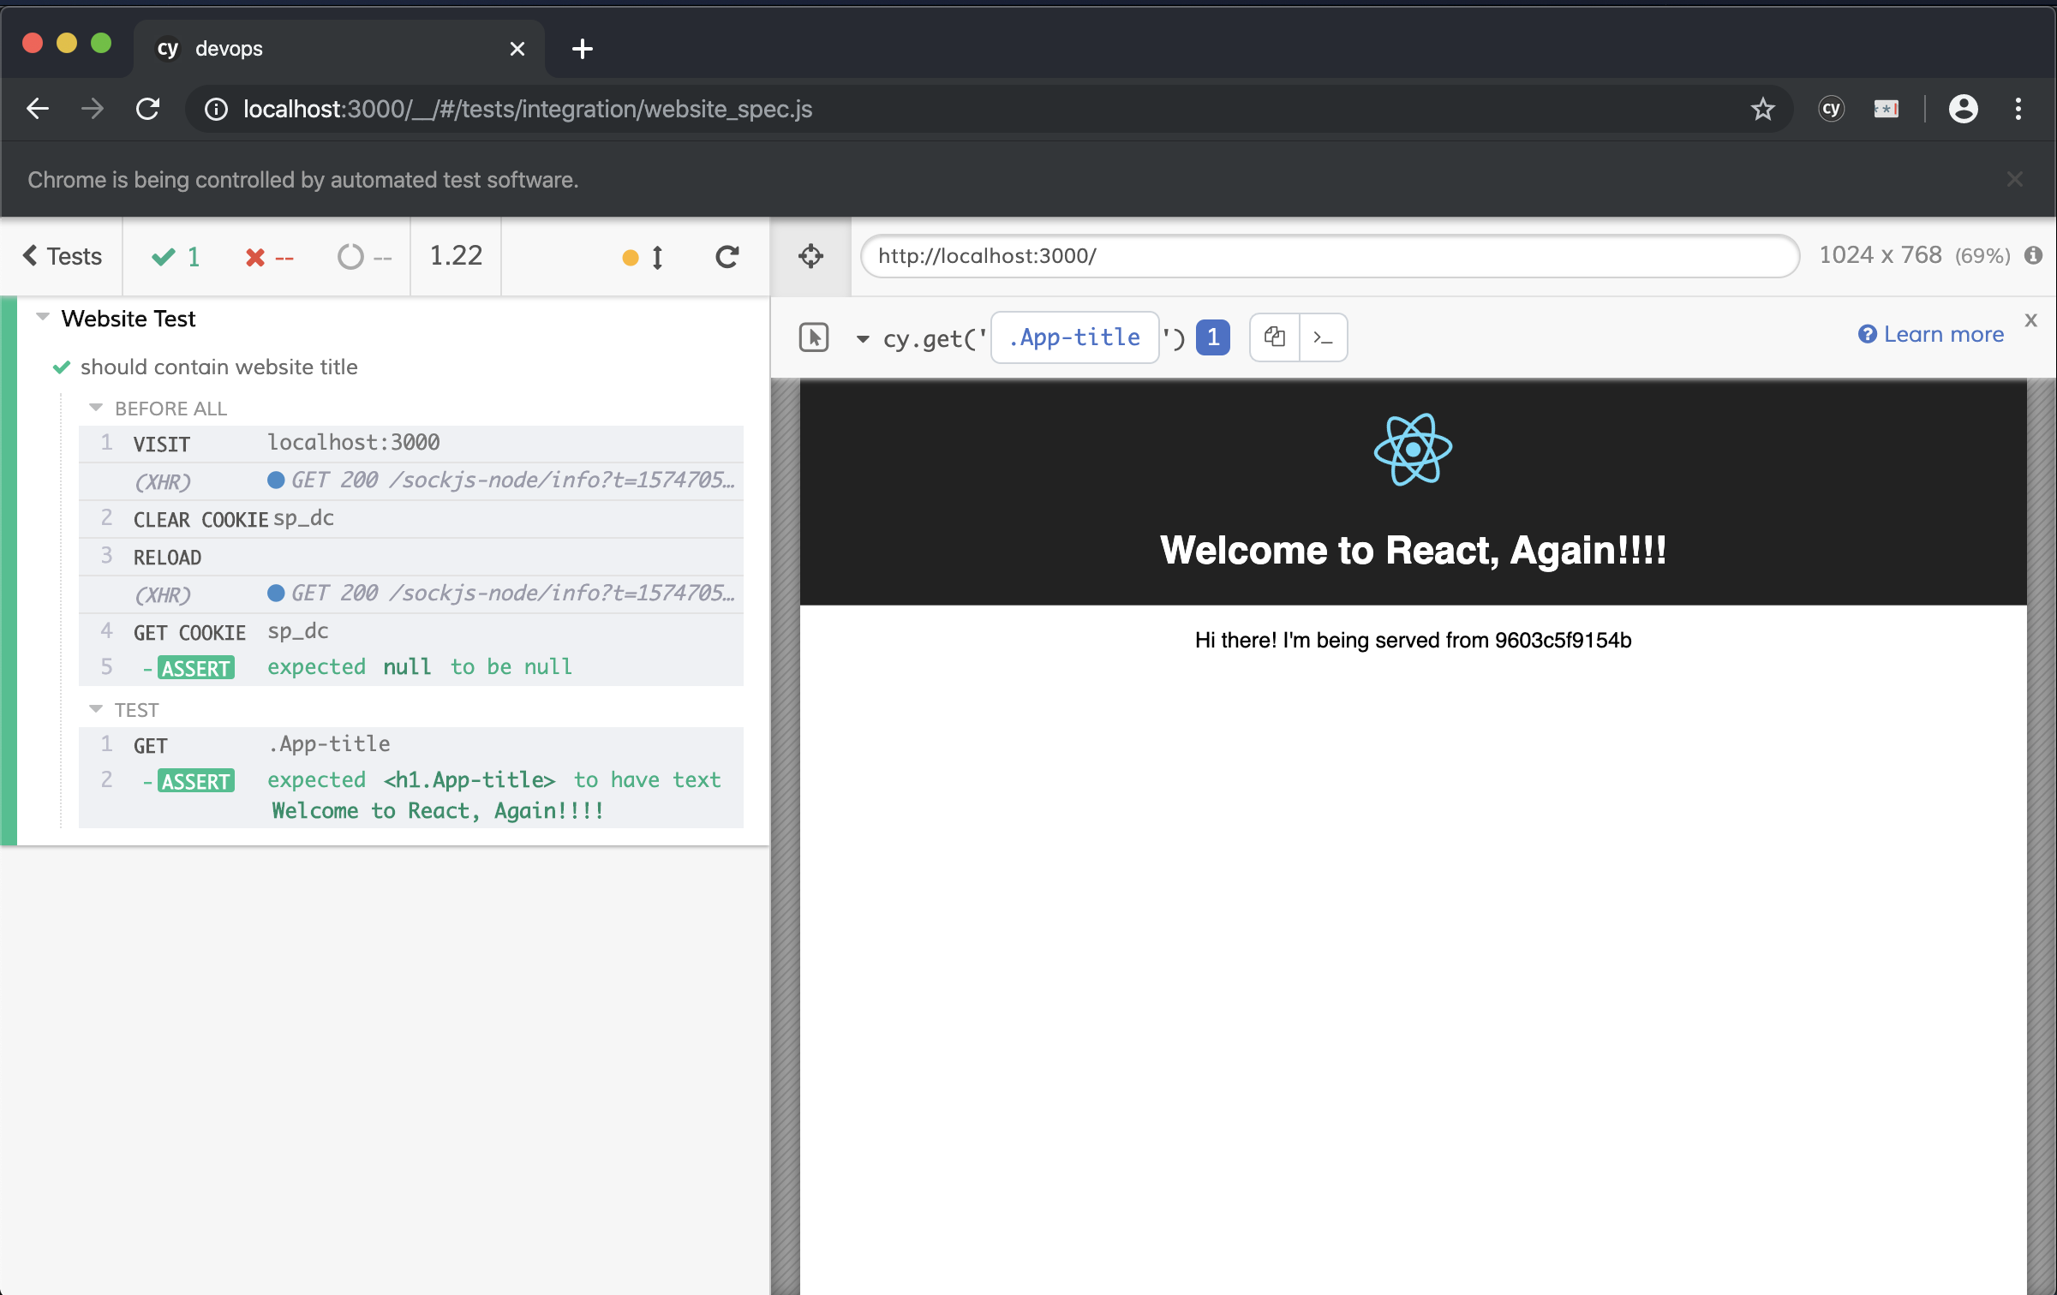
Task: Toggle the failing tests filter indicator
Action: point(268,257)
